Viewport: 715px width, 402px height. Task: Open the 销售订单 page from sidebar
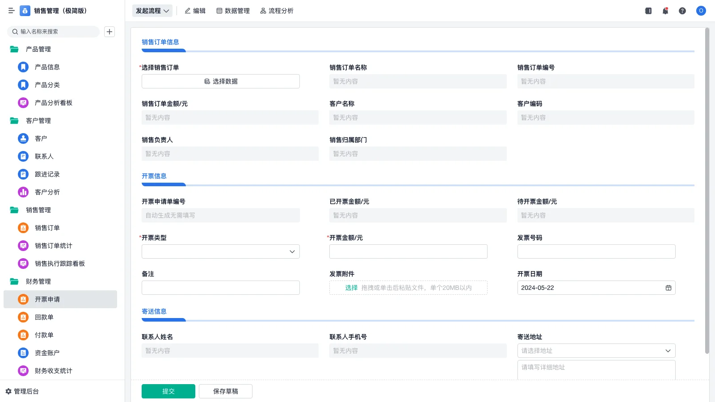click(x=47, y=228)
